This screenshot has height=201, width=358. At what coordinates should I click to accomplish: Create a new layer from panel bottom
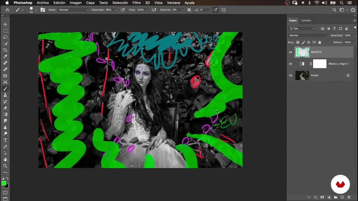342,197
